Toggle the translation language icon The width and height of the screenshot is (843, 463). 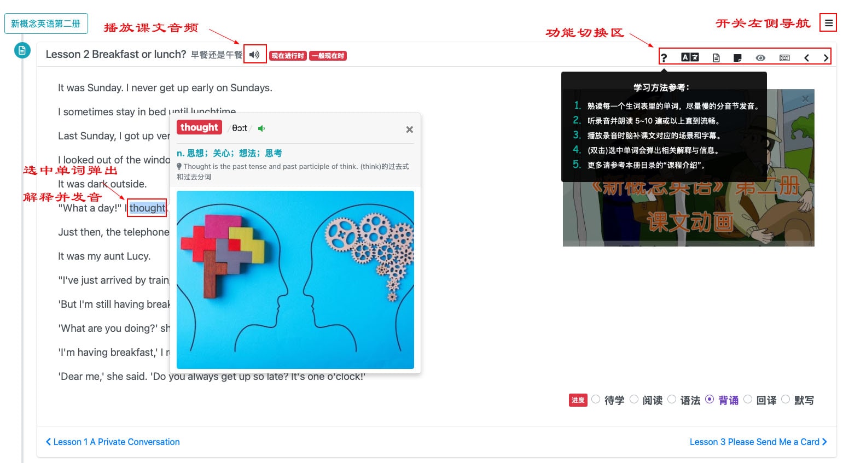[690, 57]
